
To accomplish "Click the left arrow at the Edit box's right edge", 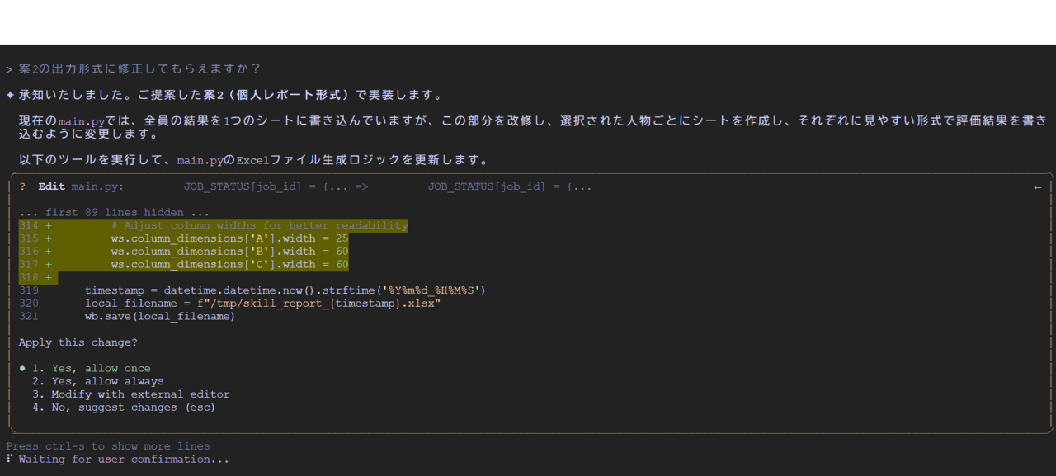I will 1037,187.
